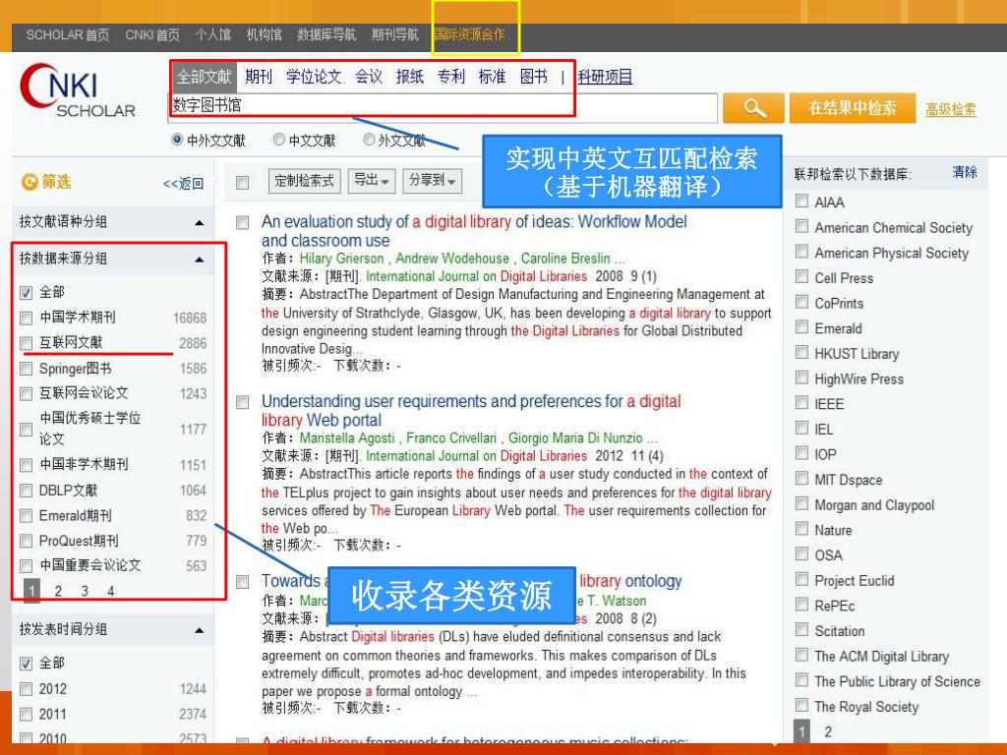
Task: Go to page 4 of source groups
Action: click(x=111, y=591)
